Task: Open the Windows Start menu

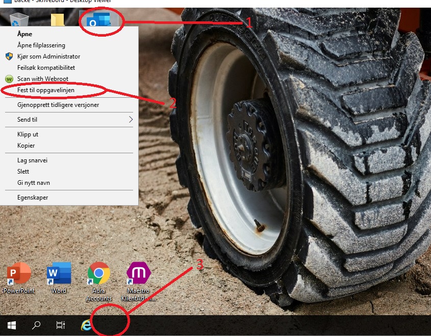Action: click(12, 325)
